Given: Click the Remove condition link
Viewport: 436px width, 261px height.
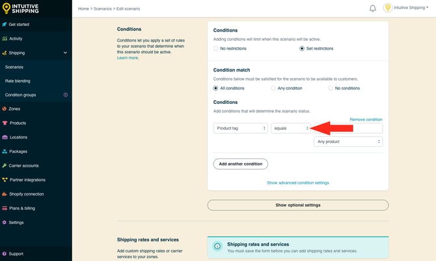Looking at the screenshot, I should coord(366,119).
